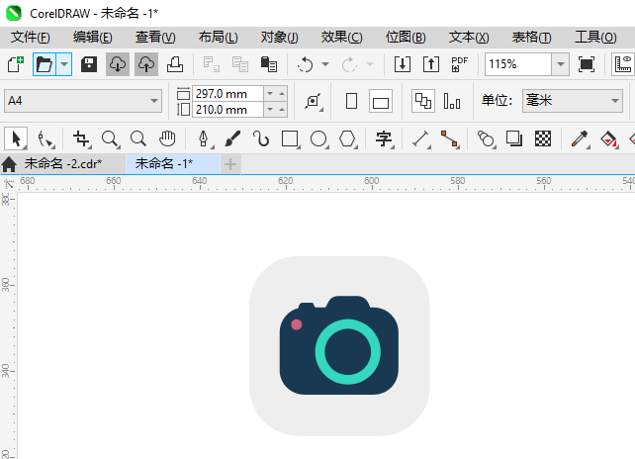Viewport: 635px width, 459px height.
Task: Expand the zoom level dropdown
Action: pyautogui.click(x=561, y=64)
